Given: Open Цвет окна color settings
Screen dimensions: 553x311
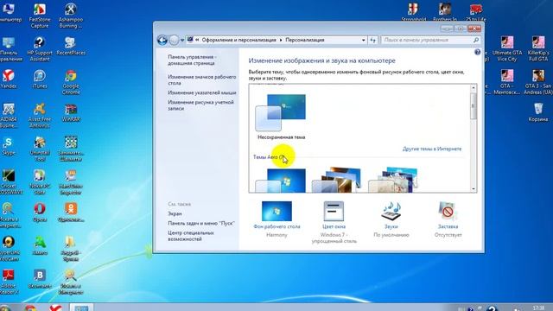Looking at the screenshot, I should [334, 223].
